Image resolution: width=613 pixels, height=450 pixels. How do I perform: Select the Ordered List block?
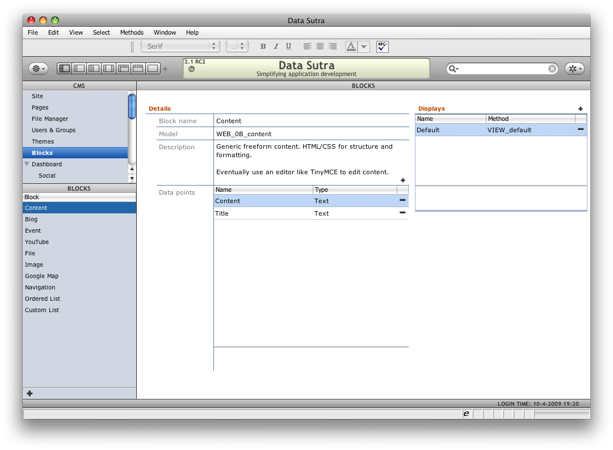(x=79, y=298)
